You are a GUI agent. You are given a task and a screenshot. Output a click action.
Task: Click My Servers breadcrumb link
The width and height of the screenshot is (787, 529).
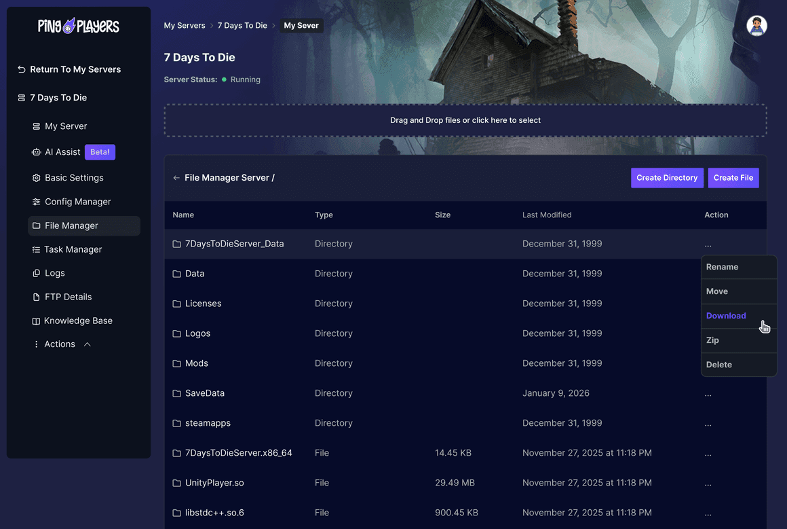coord(185,26)
